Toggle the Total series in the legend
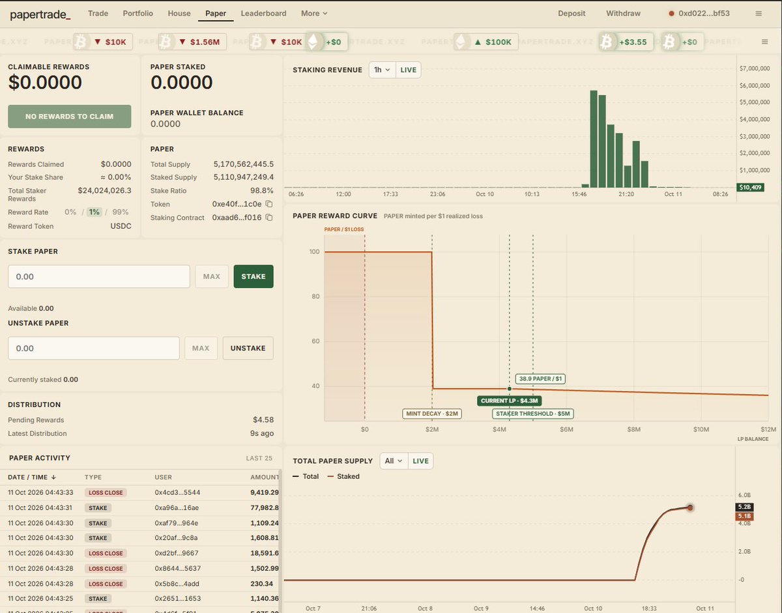This screenshot has height=613, width=782. tap(306, 476)
